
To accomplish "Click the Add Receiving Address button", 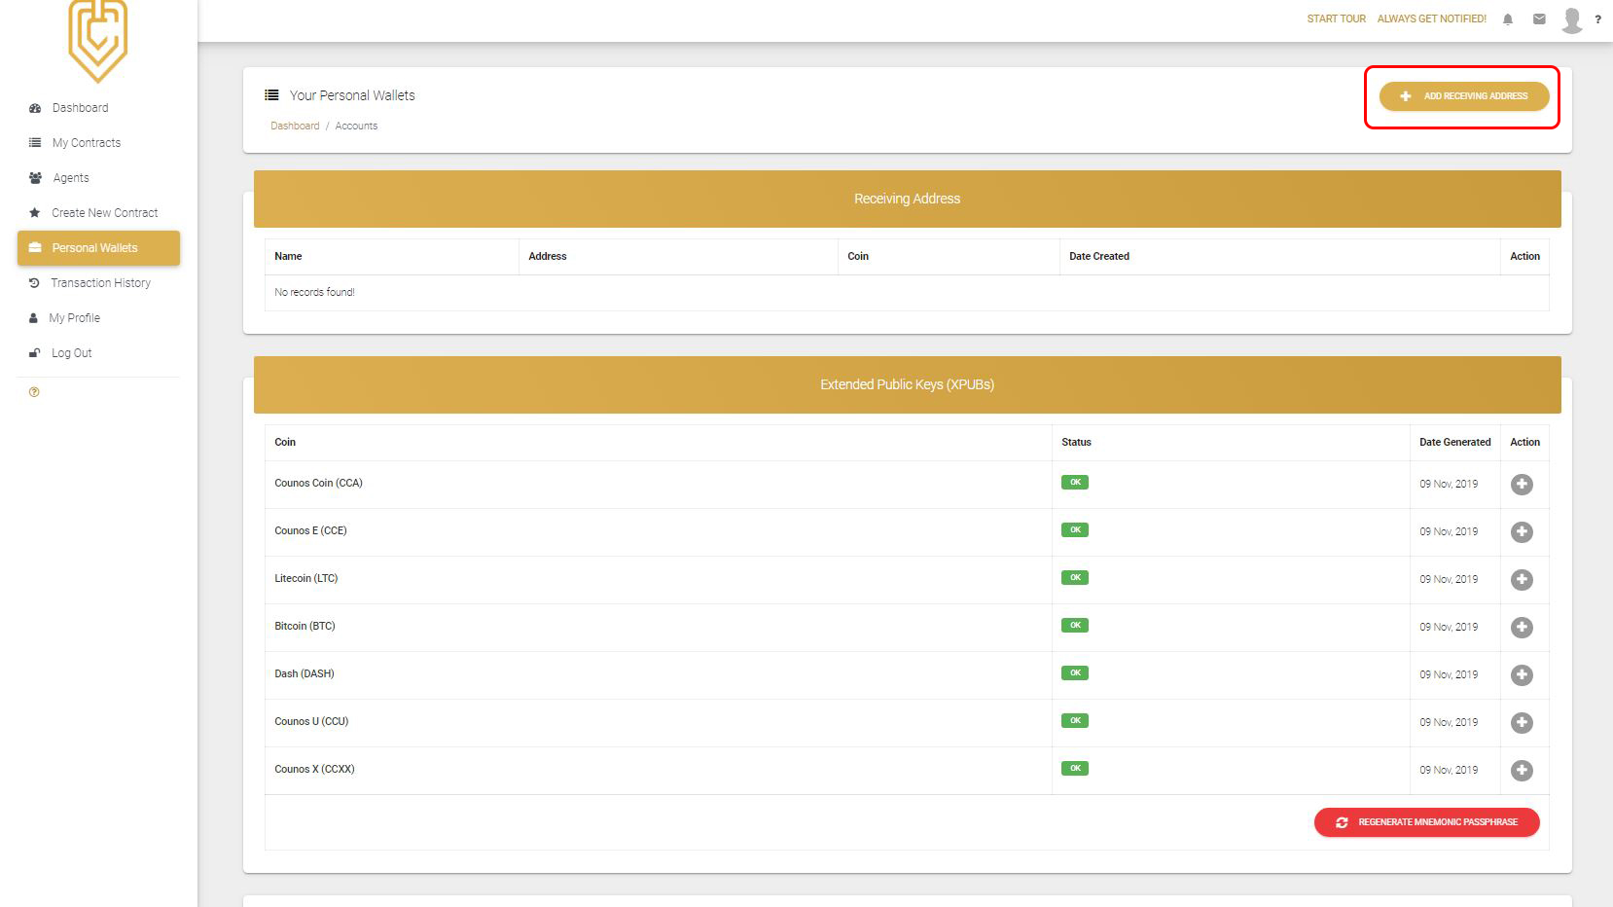I will tap(1464, 96).
